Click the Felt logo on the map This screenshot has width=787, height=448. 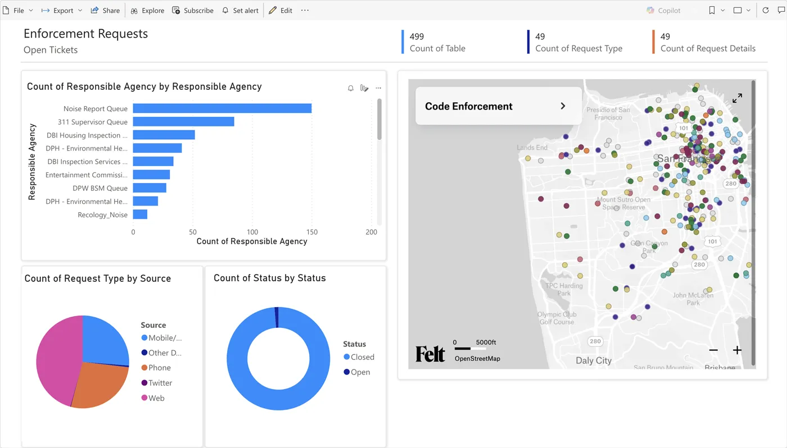430,354
